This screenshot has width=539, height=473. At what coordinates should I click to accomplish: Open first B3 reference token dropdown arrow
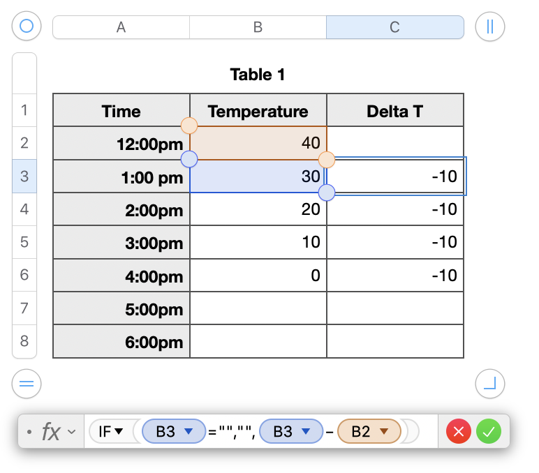[x=187, y=432]
